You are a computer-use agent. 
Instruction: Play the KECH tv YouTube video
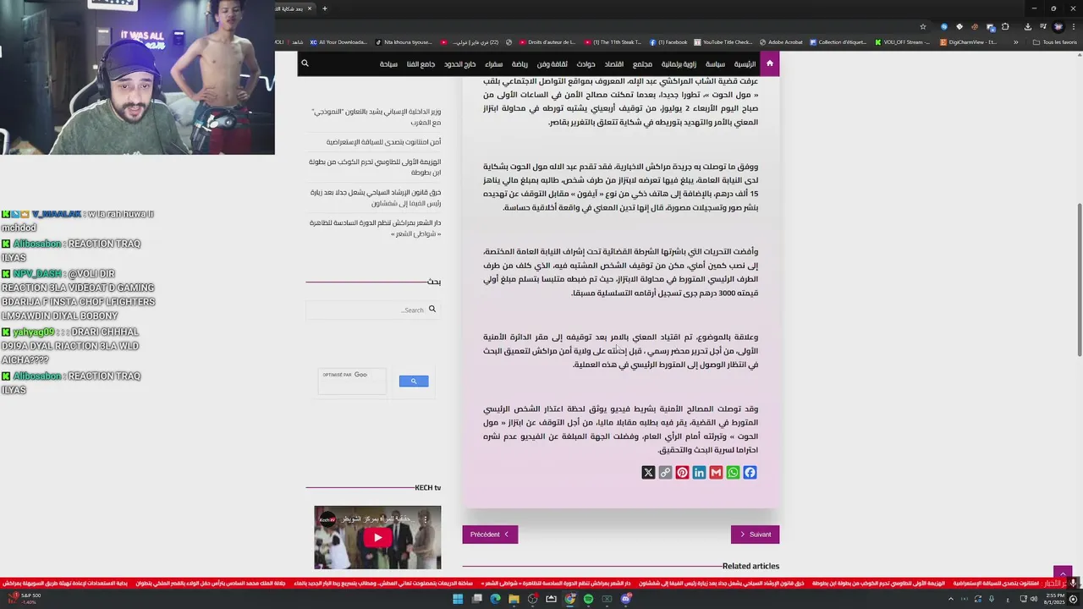point(377,537)
